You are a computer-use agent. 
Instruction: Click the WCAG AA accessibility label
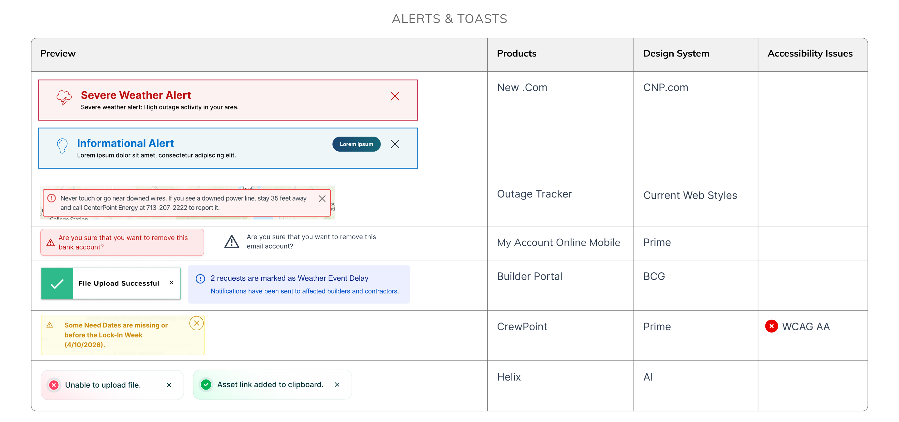pyautogui.click(x=805, y=327)
